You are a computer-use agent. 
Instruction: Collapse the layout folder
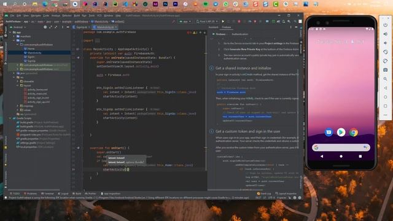pos(18,85)
